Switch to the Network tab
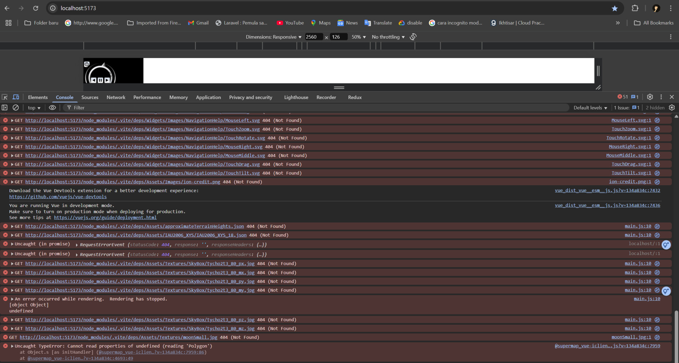Image resolution: width=679 pixels, height=363 pixels. 116,97
